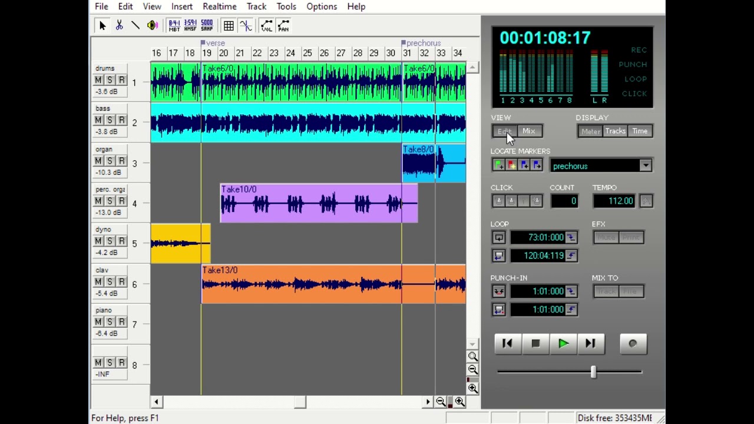The height and width of the screenshot is (424, 754).
Task: Solo the drums track
Action: coord(110,80)
